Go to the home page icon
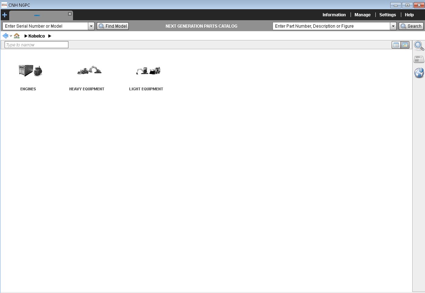 pos(17,36)
